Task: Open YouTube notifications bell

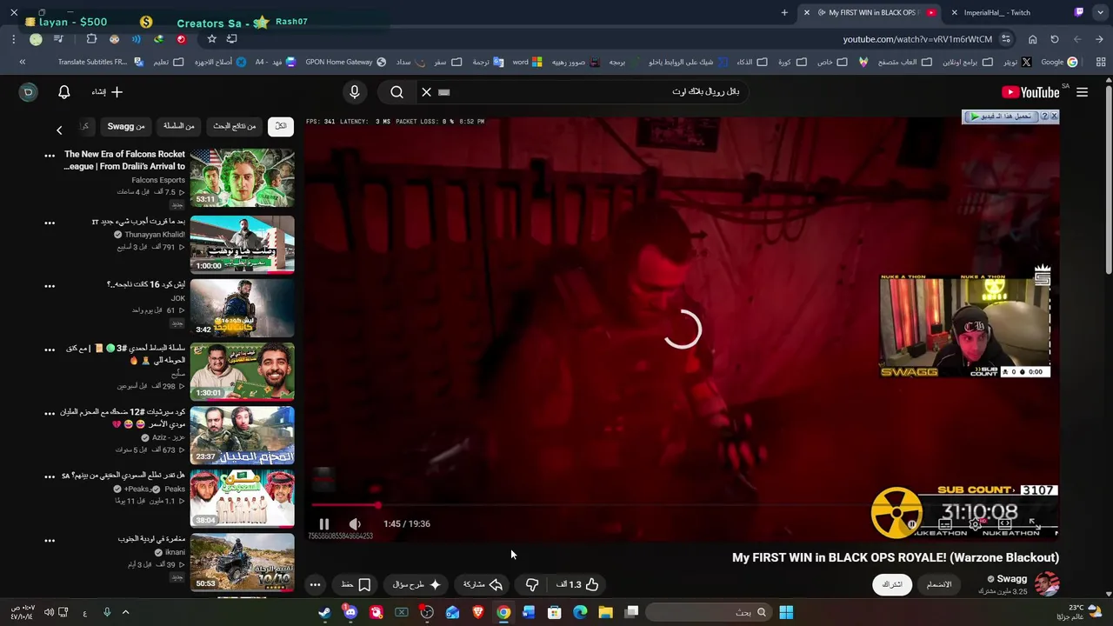Action: pyautogui.click(x=63, y=91)
